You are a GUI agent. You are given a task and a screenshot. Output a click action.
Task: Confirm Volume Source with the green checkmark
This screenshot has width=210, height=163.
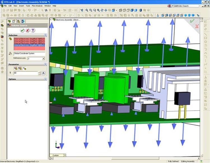(x=22, y=30)
